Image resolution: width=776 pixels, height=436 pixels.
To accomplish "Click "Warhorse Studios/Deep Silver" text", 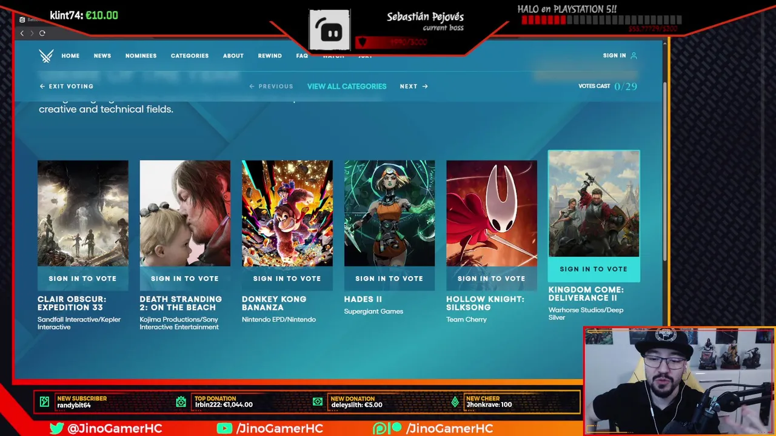I will click(586, 314).
